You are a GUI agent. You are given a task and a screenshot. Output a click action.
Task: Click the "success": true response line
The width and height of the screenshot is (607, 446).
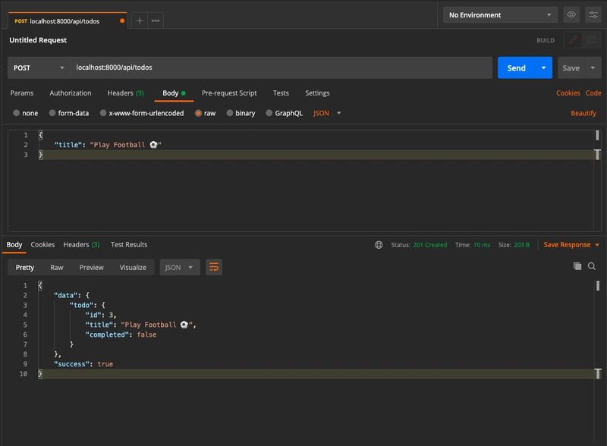pyautogui.click(x=83, y=364)
